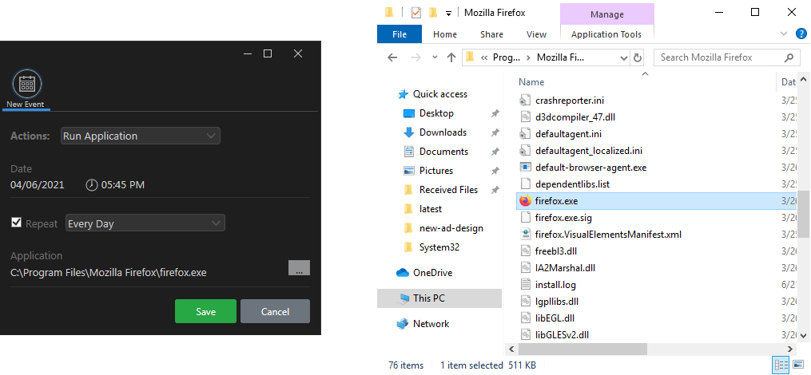This screenshot has width=811, height=375.
Task: Click the green Save button
Action: (x=205, y=311)
